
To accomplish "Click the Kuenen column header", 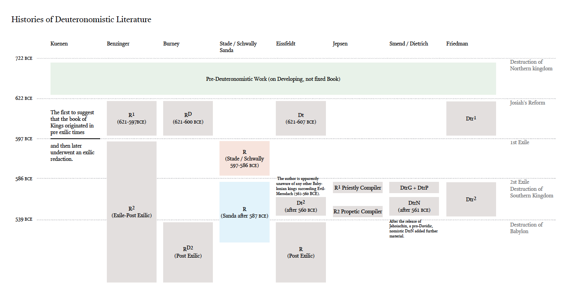I will click(x=59, y=44).
